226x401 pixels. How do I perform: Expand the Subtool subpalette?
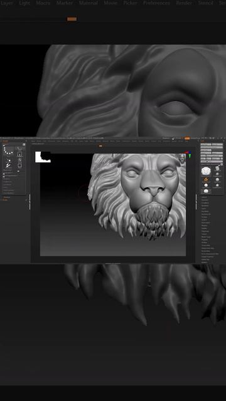pos(204,197)
